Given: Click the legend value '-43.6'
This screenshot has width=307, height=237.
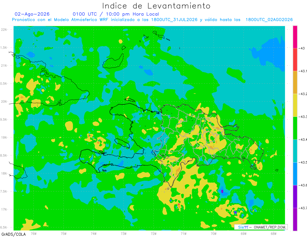Looking at the screenshot, I should click(x=303, y=185).
